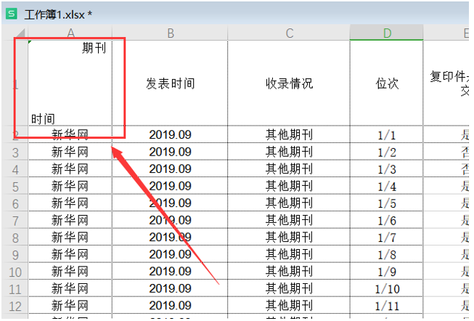Click the 1/1 cell
Viewport: 474px width, 321px height.
point(387,134)
